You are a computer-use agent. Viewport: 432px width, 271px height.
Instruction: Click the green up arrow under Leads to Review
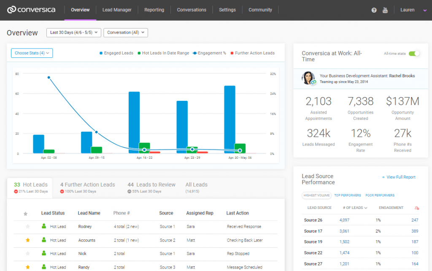click(x=130, y=190)
